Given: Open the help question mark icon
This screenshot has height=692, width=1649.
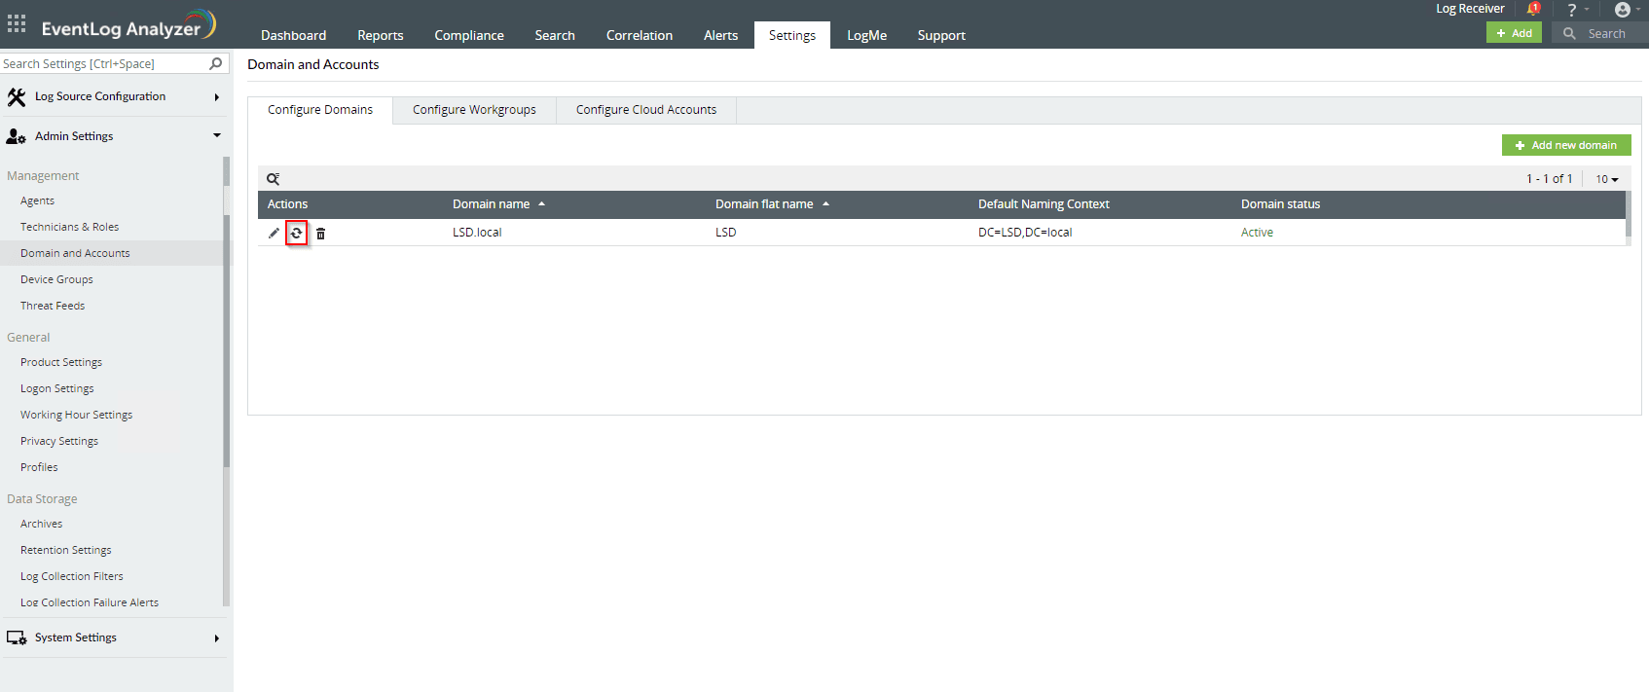Looking at the screenshot, I should click(x=1571, y=10).
